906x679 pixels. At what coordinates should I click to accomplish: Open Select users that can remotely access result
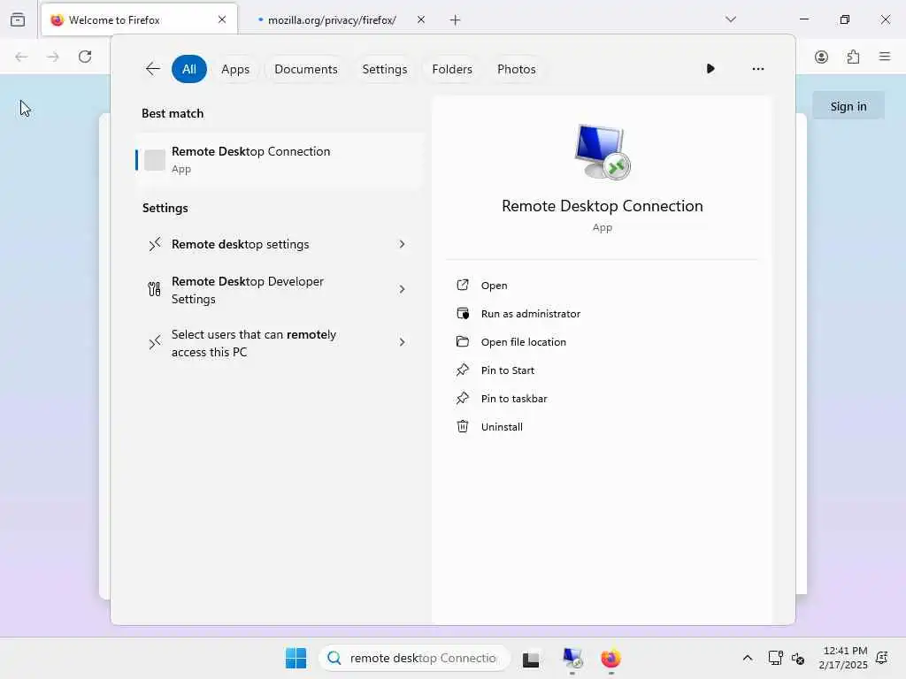280,343
